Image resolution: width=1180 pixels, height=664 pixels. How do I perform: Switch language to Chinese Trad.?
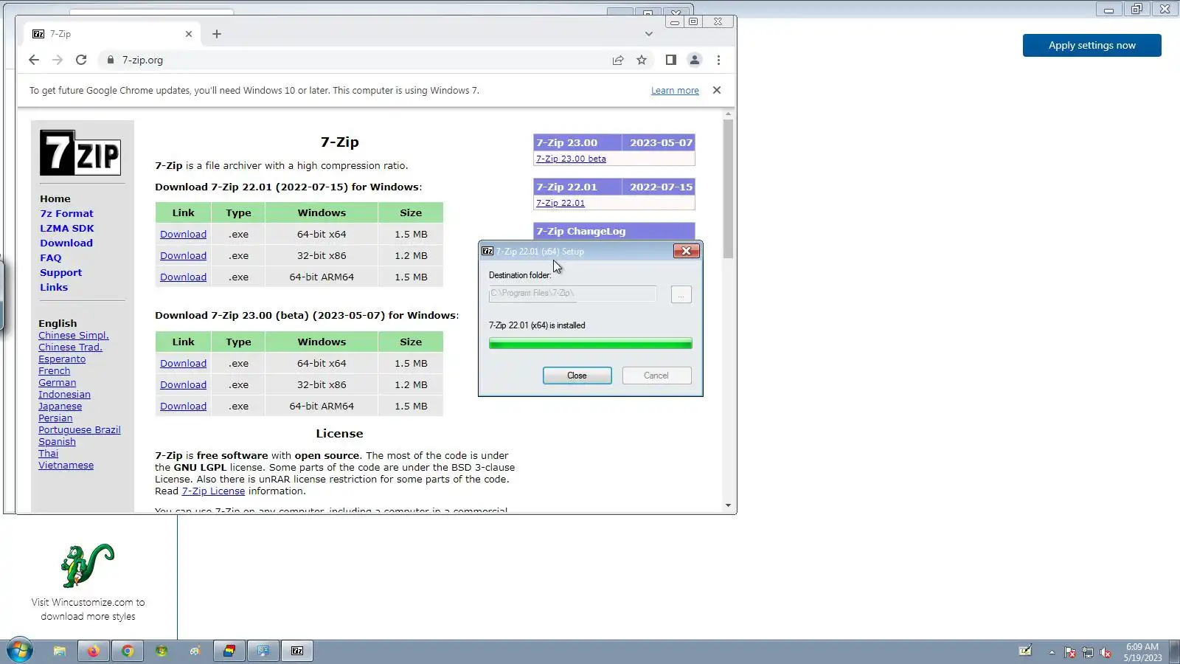tap(70, 347)
